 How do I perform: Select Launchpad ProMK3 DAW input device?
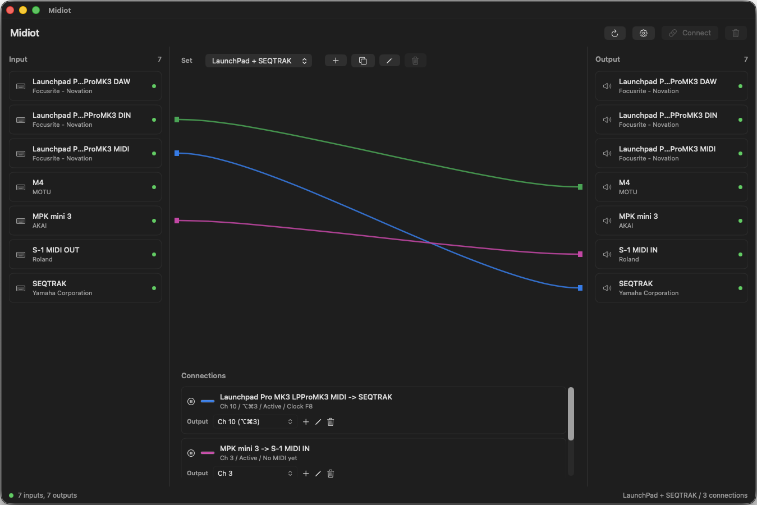coord(85,86)
